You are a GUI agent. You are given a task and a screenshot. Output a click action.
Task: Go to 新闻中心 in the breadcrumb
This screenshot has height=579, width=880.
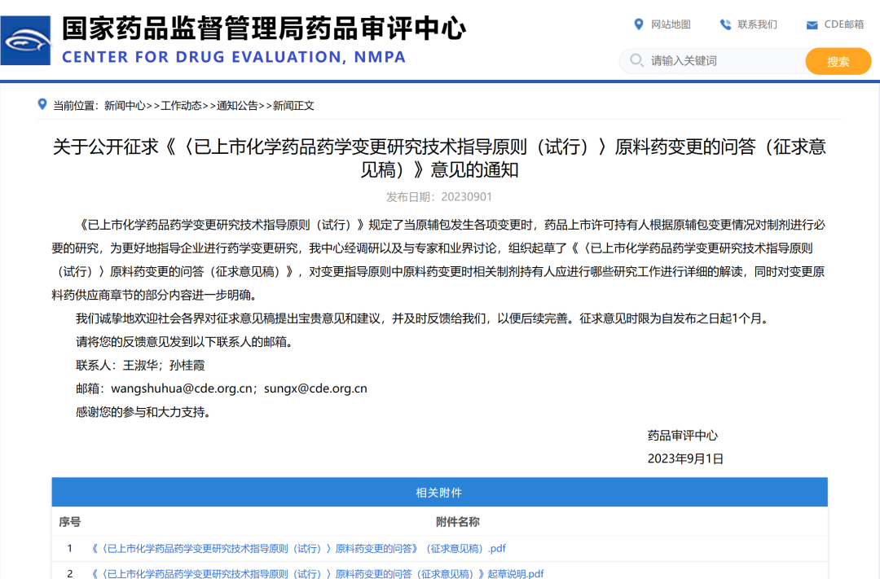[125, 106]
